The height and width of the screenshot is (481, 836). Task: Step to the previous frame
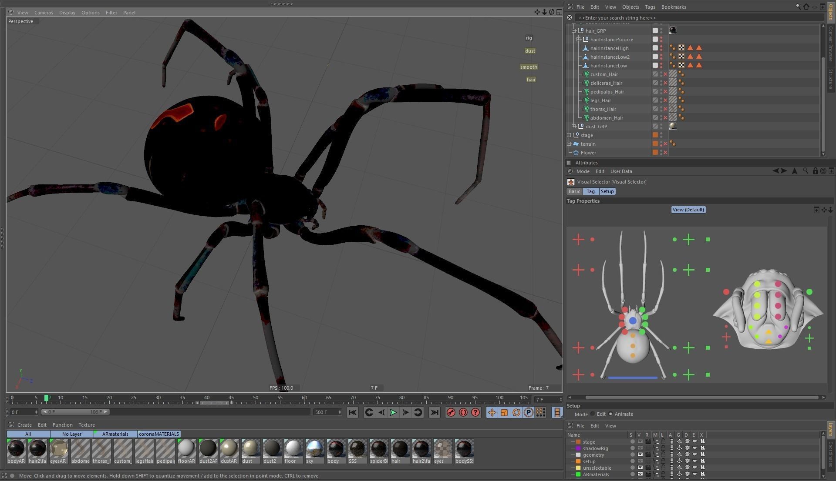click(381, 412)
